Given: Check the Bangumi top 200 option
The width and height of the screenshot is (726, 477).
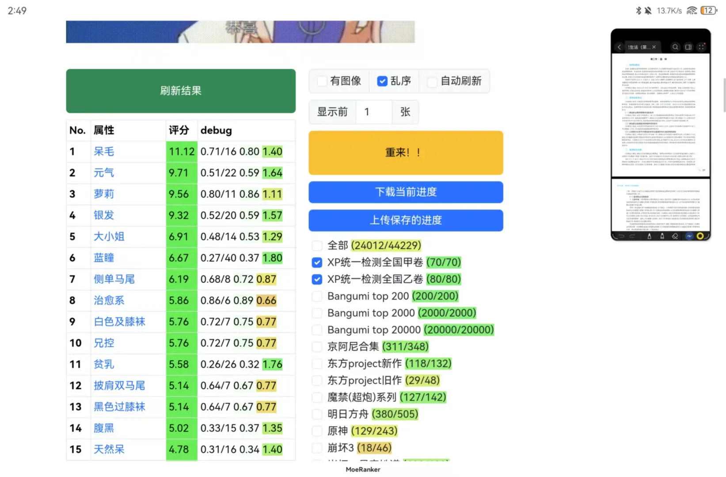Looking at the screenshot, I should click(317, 296).
